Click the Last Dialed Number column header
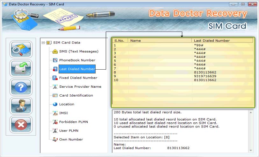This screenshot has width=259, height=157. point(222,41)
